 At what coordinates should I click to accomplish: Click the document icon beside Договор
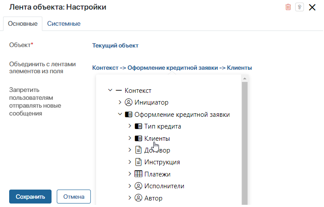[x=138, y=150]
